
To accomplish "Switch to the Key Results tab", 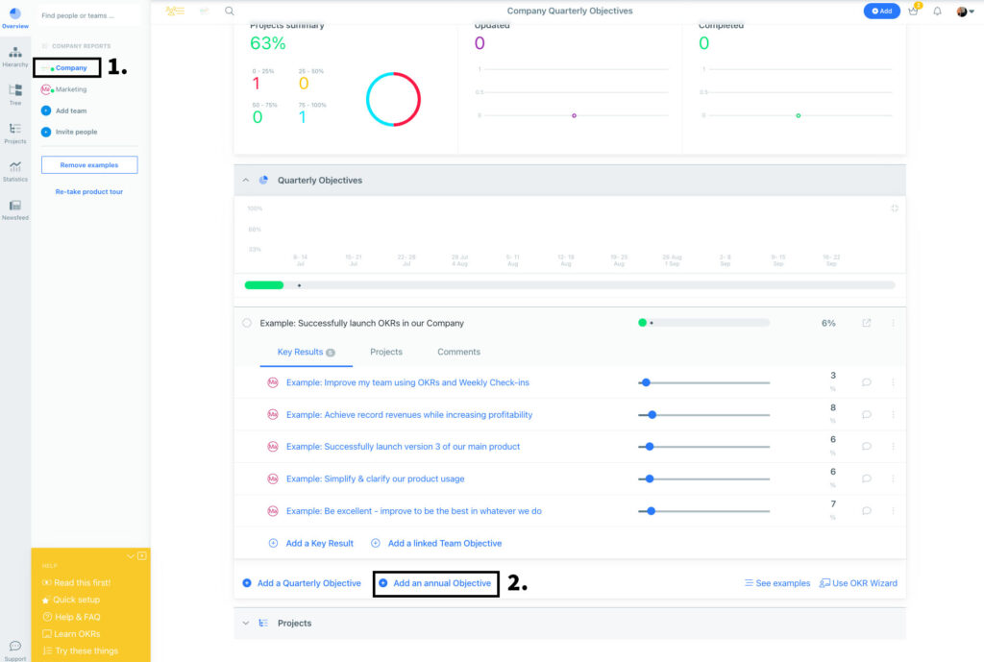I will point(307,352).
